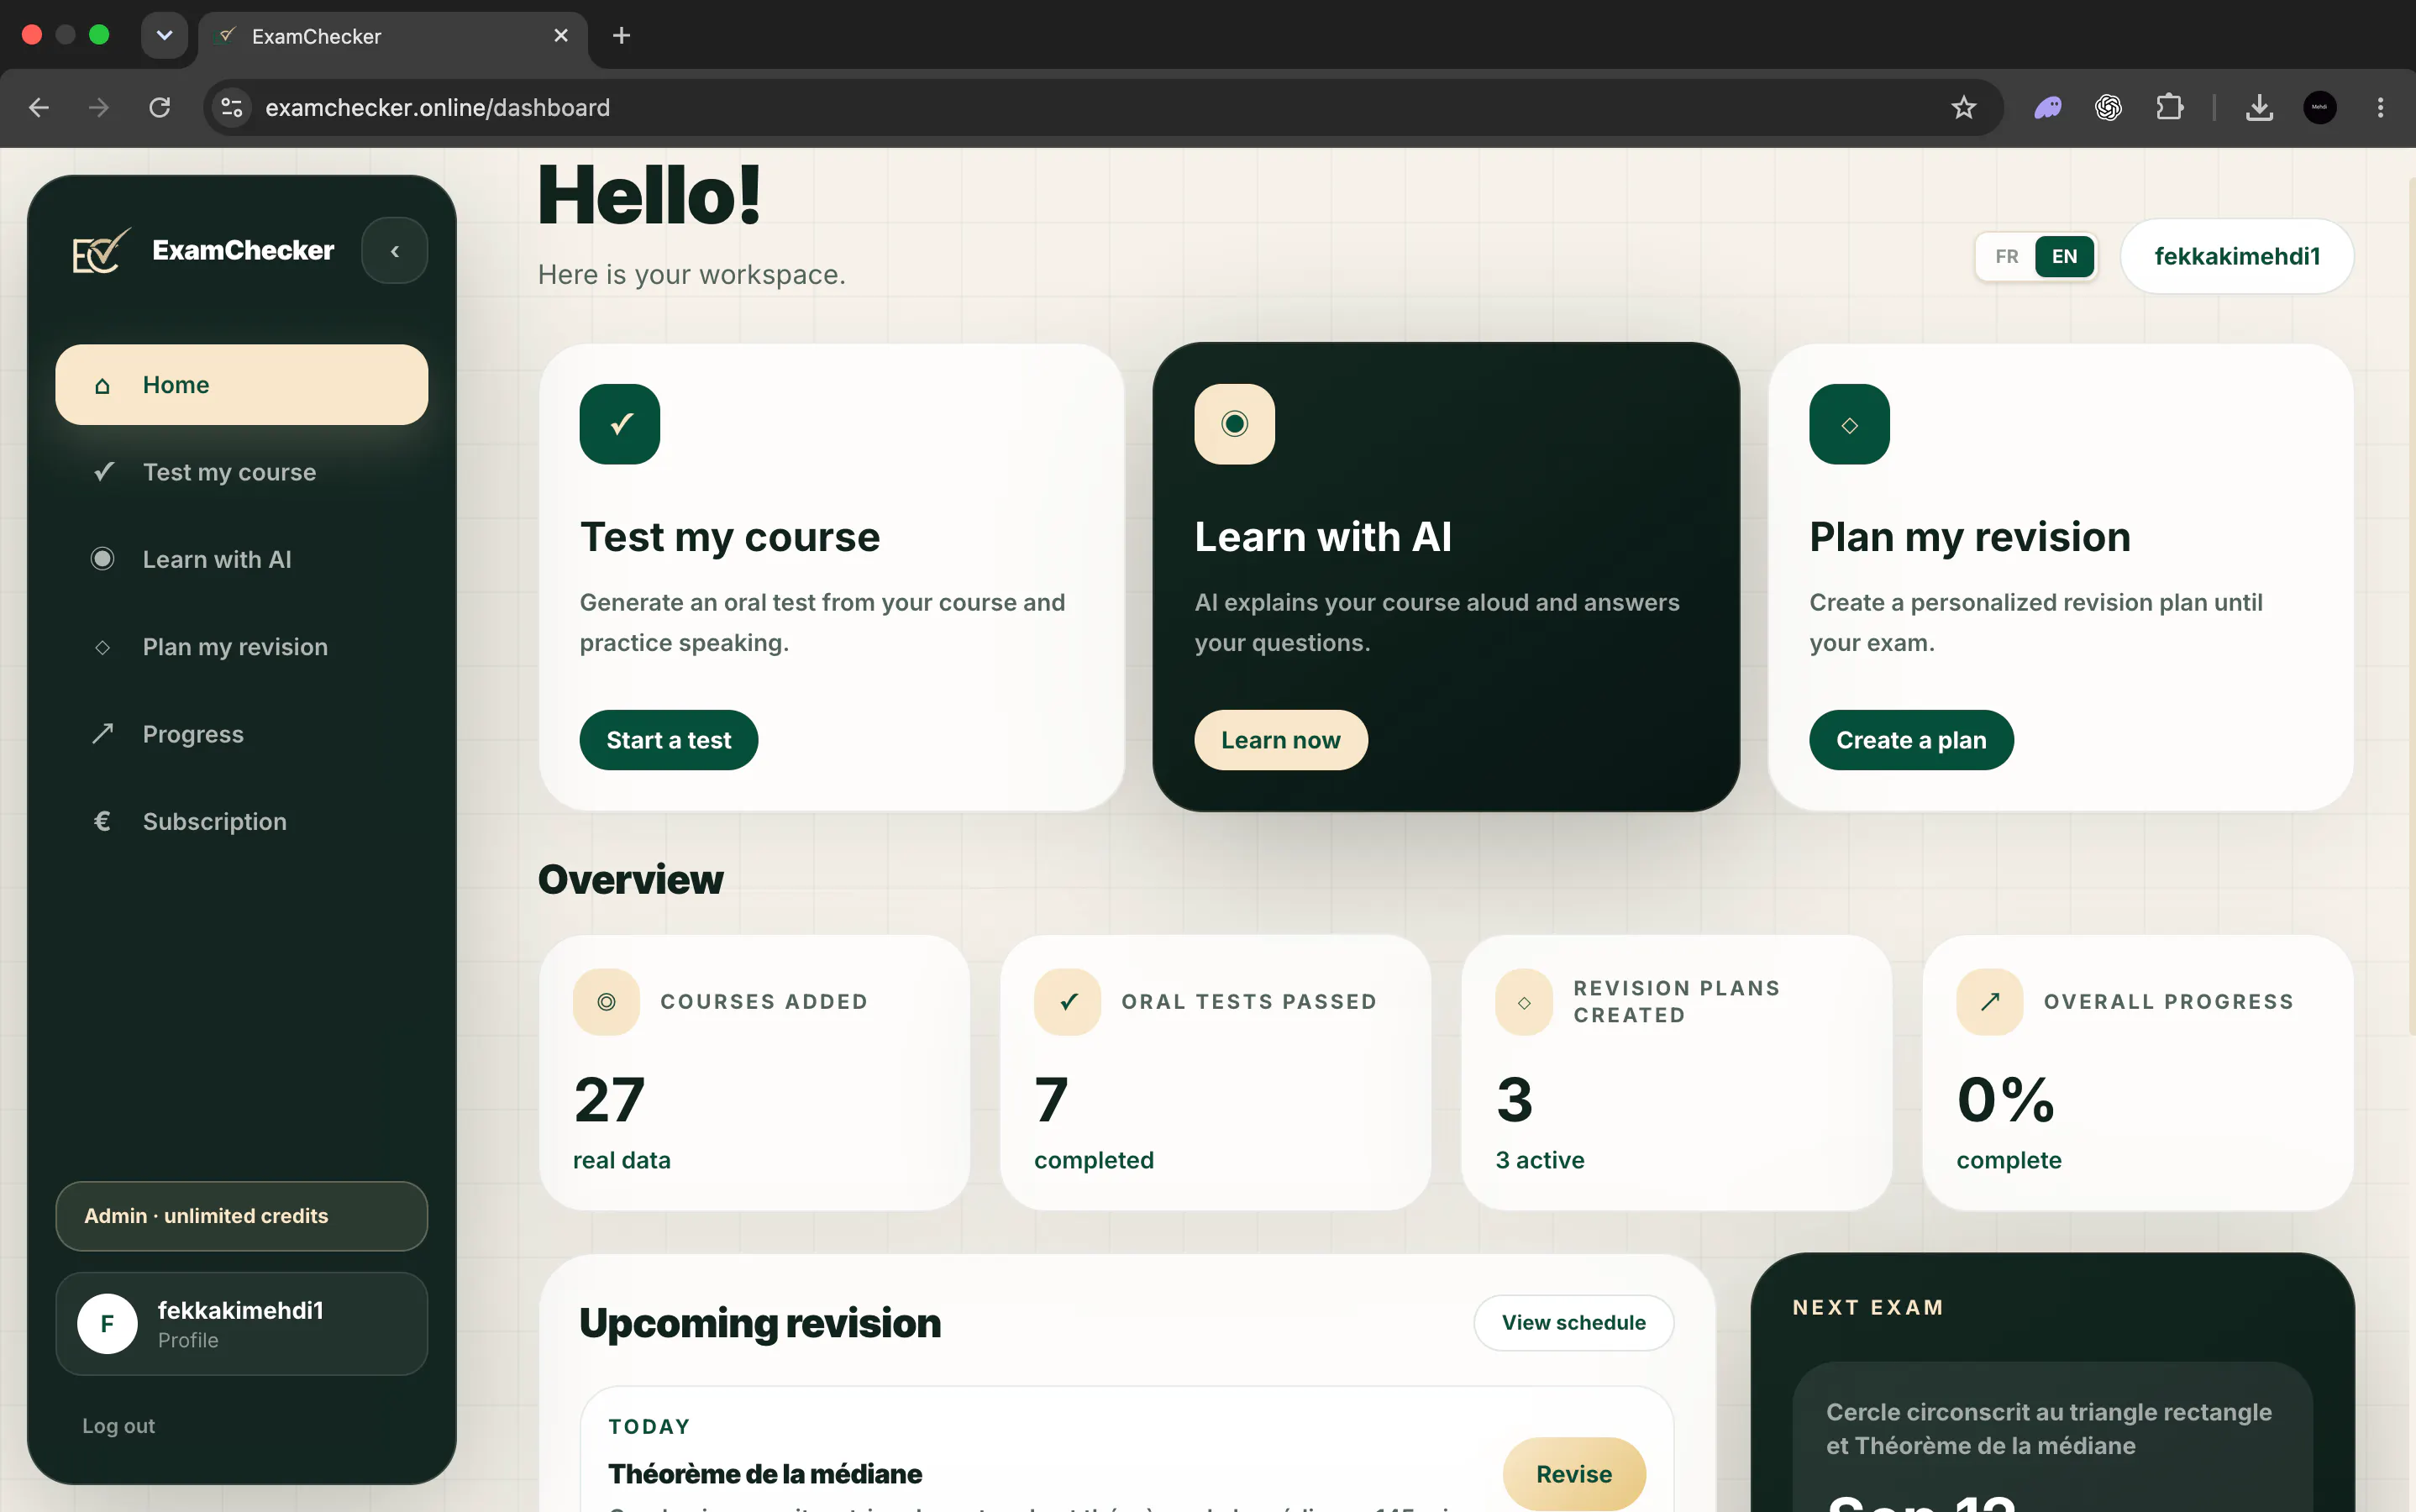The width and height of the screenshot is (2416, 1512).
Task: Open browser Downloads icon
Action: tap(2260, 107)
